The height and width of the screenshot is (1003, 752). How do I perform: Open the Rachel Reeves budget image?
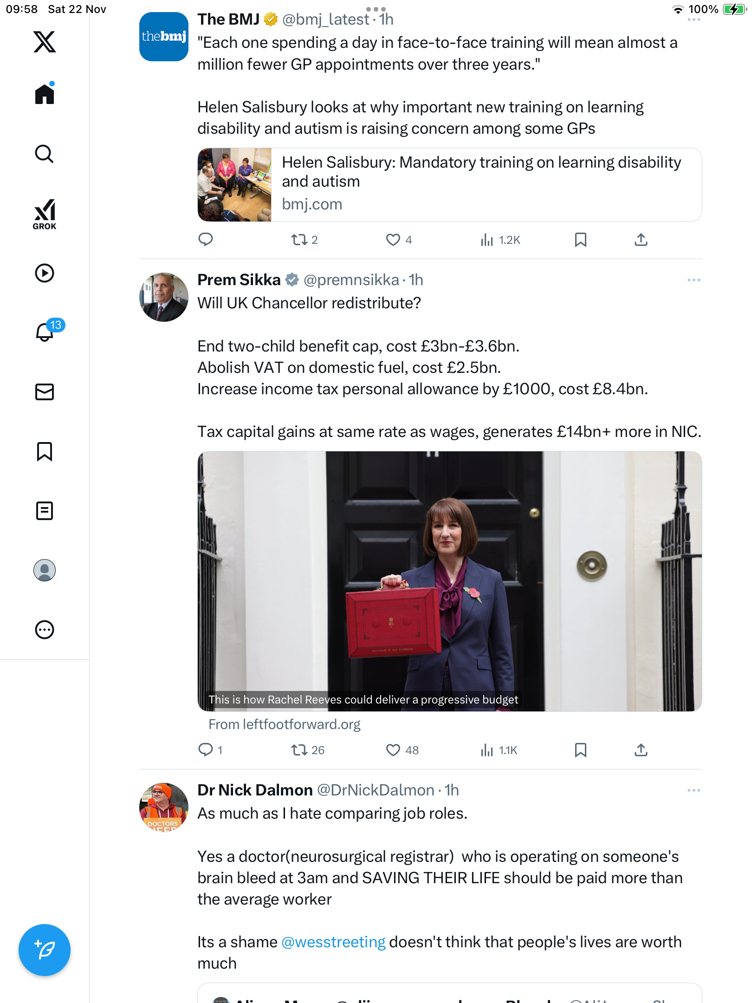point(449,581)
